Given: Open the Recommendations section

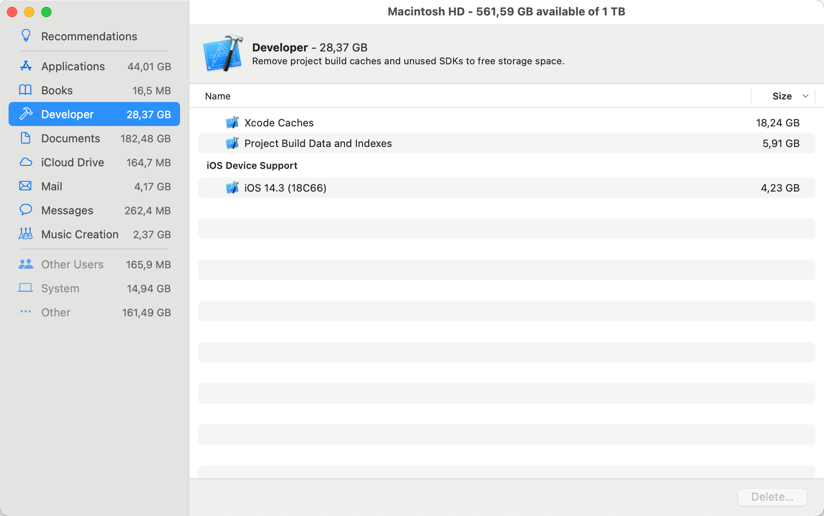Looking at the screenshot, I should [x=94, y=36].
